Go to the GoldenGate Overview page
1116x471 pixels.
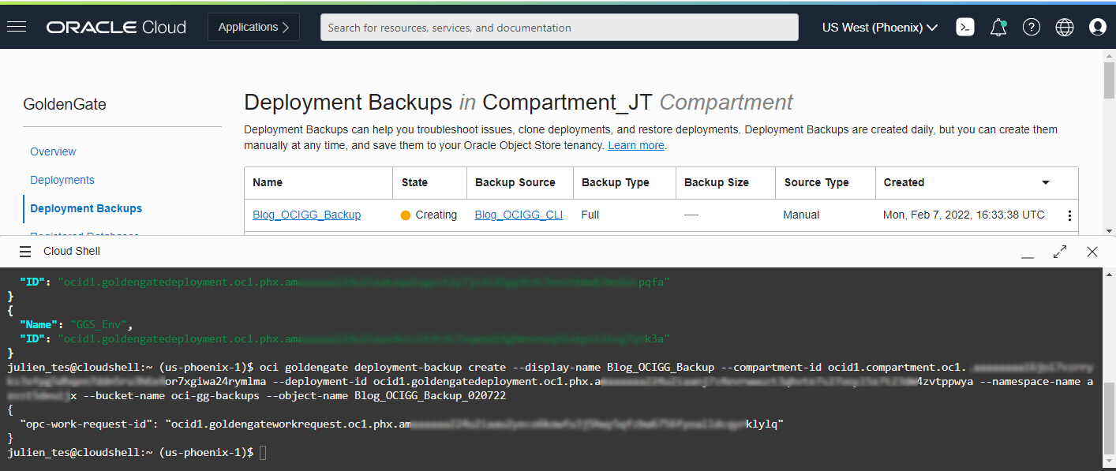point(53,151)
